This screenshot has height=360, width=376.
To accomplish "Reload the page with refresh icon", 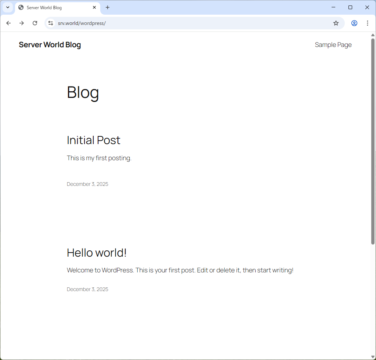I will pyautogui.click(x=35, y=23).
